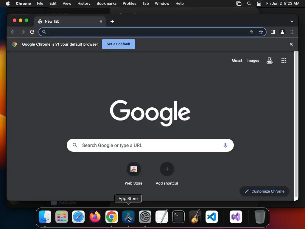Open the Bookmarks menu
305x229 pixels.
(x=106, y=3)
